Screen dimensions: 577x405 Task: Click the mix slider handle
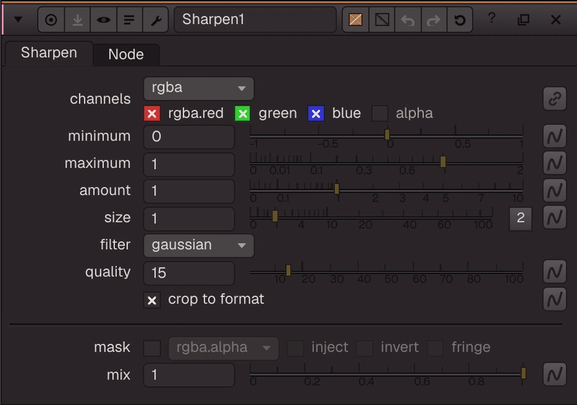(523, 373)
